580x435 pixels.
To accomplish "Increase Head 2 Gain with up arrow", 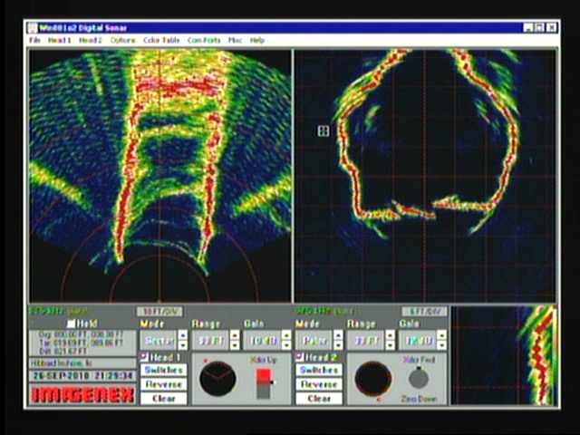I will pos(441,335).
